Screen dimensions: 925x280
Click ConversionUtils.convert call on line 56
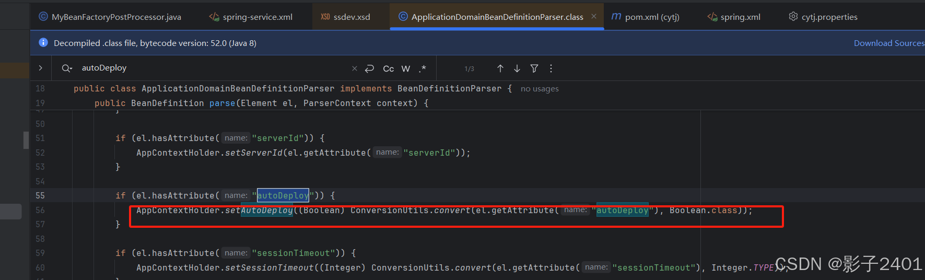pyautogui.click(x=411, y=210)
